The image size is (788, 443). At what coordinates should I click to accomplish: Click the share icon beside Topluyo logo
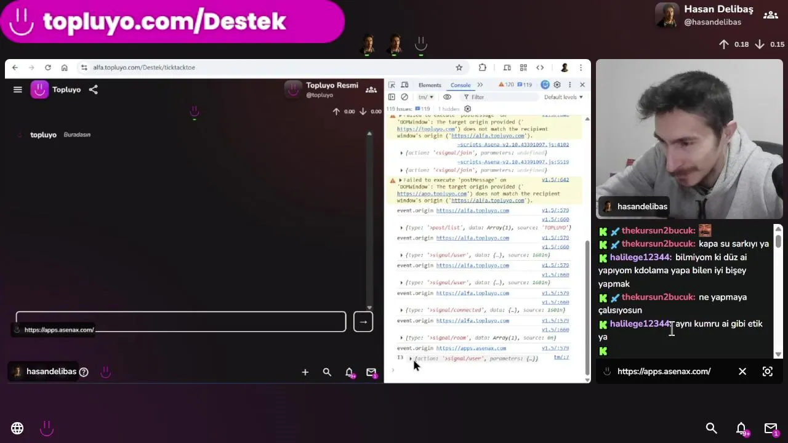coord(93,90)
